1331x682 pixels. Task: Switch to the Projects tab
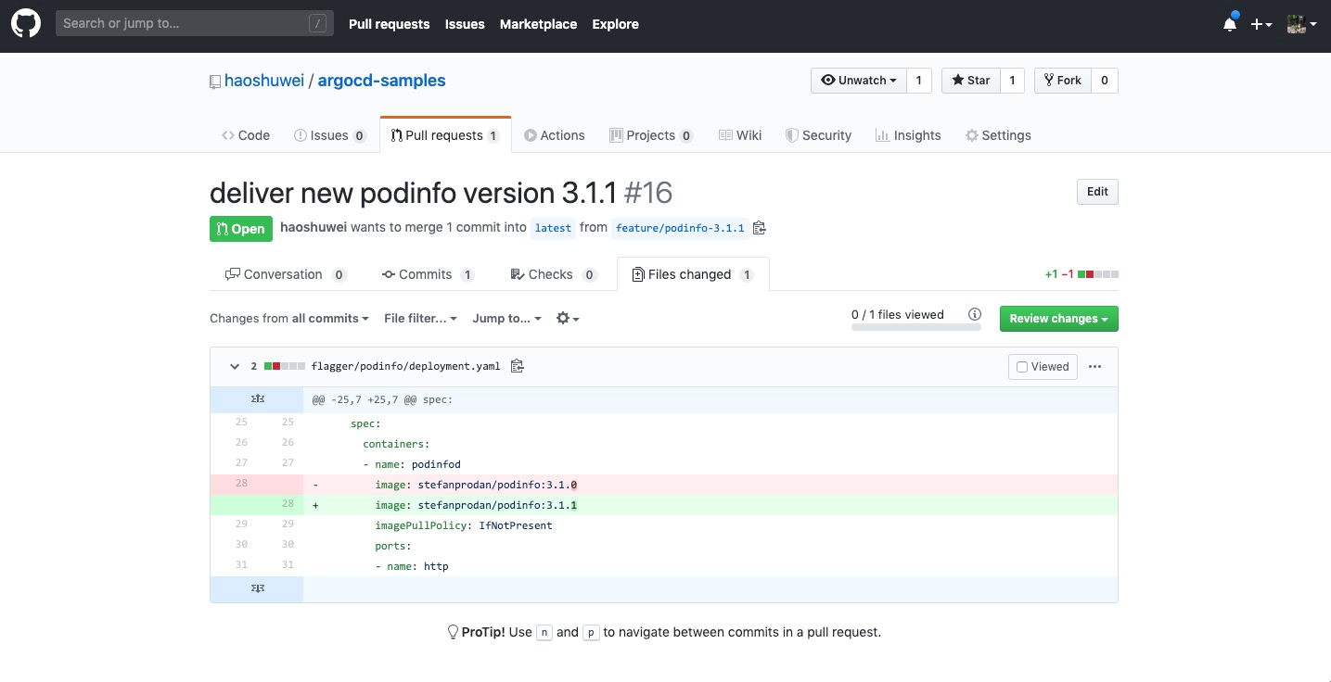[651, 135]
